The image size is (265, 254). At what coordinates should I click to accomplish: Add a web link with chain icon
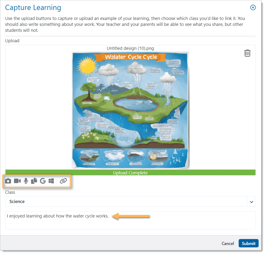pos(63,181)
